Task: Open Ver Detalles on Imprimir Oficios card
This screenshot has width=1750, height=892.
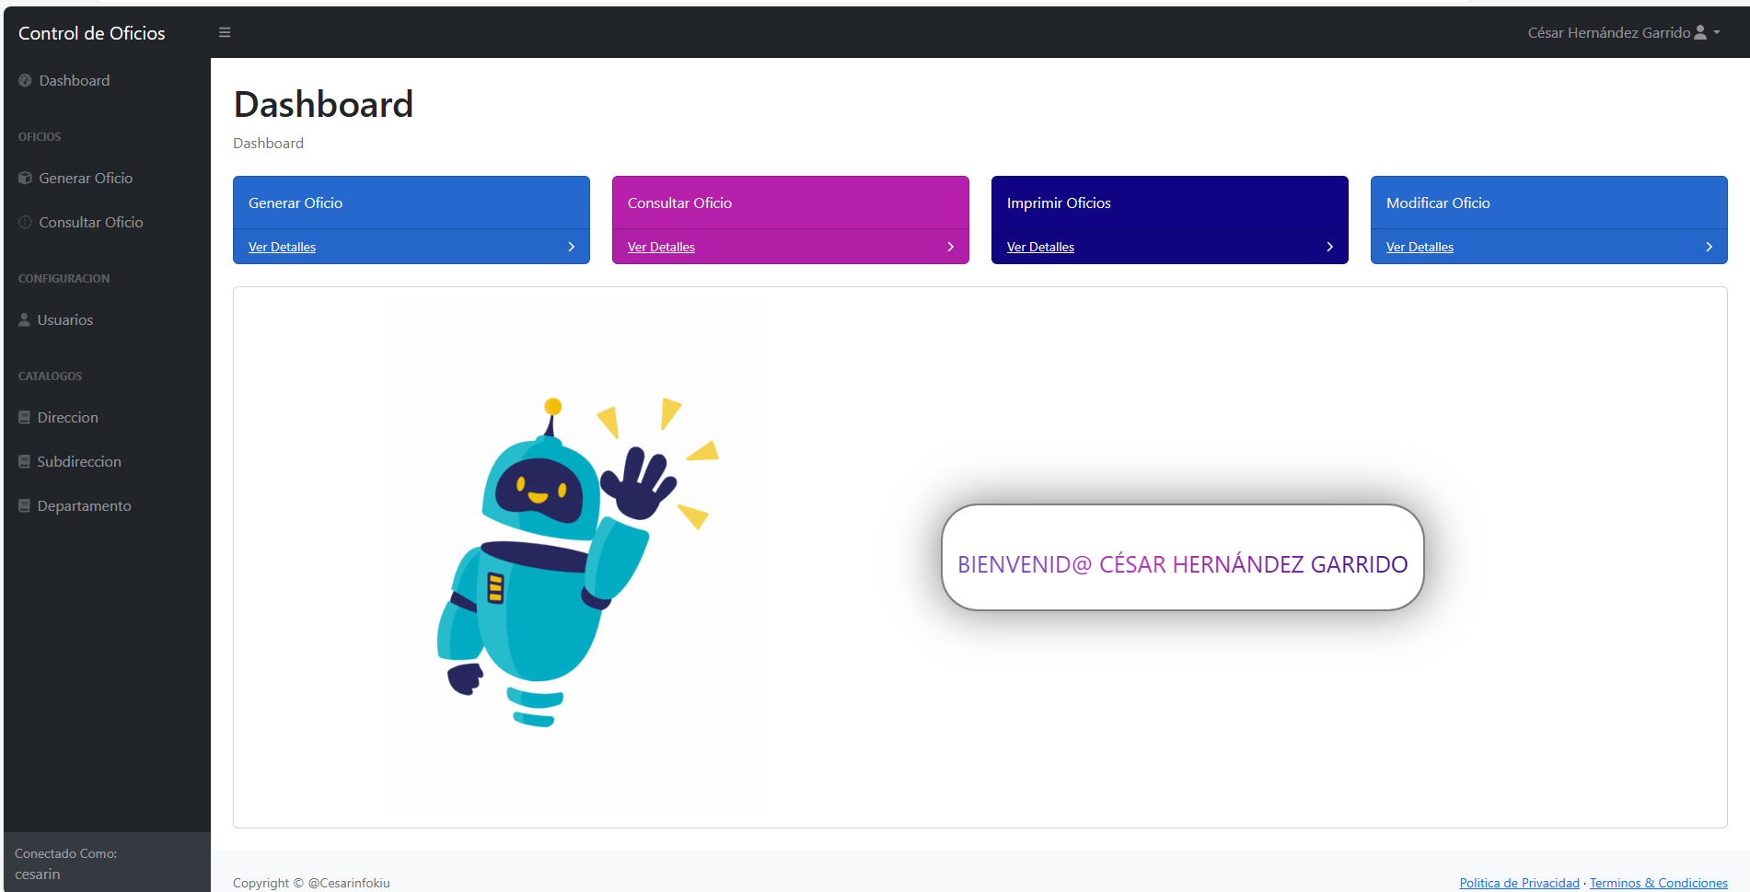Action: (1040, 247)
